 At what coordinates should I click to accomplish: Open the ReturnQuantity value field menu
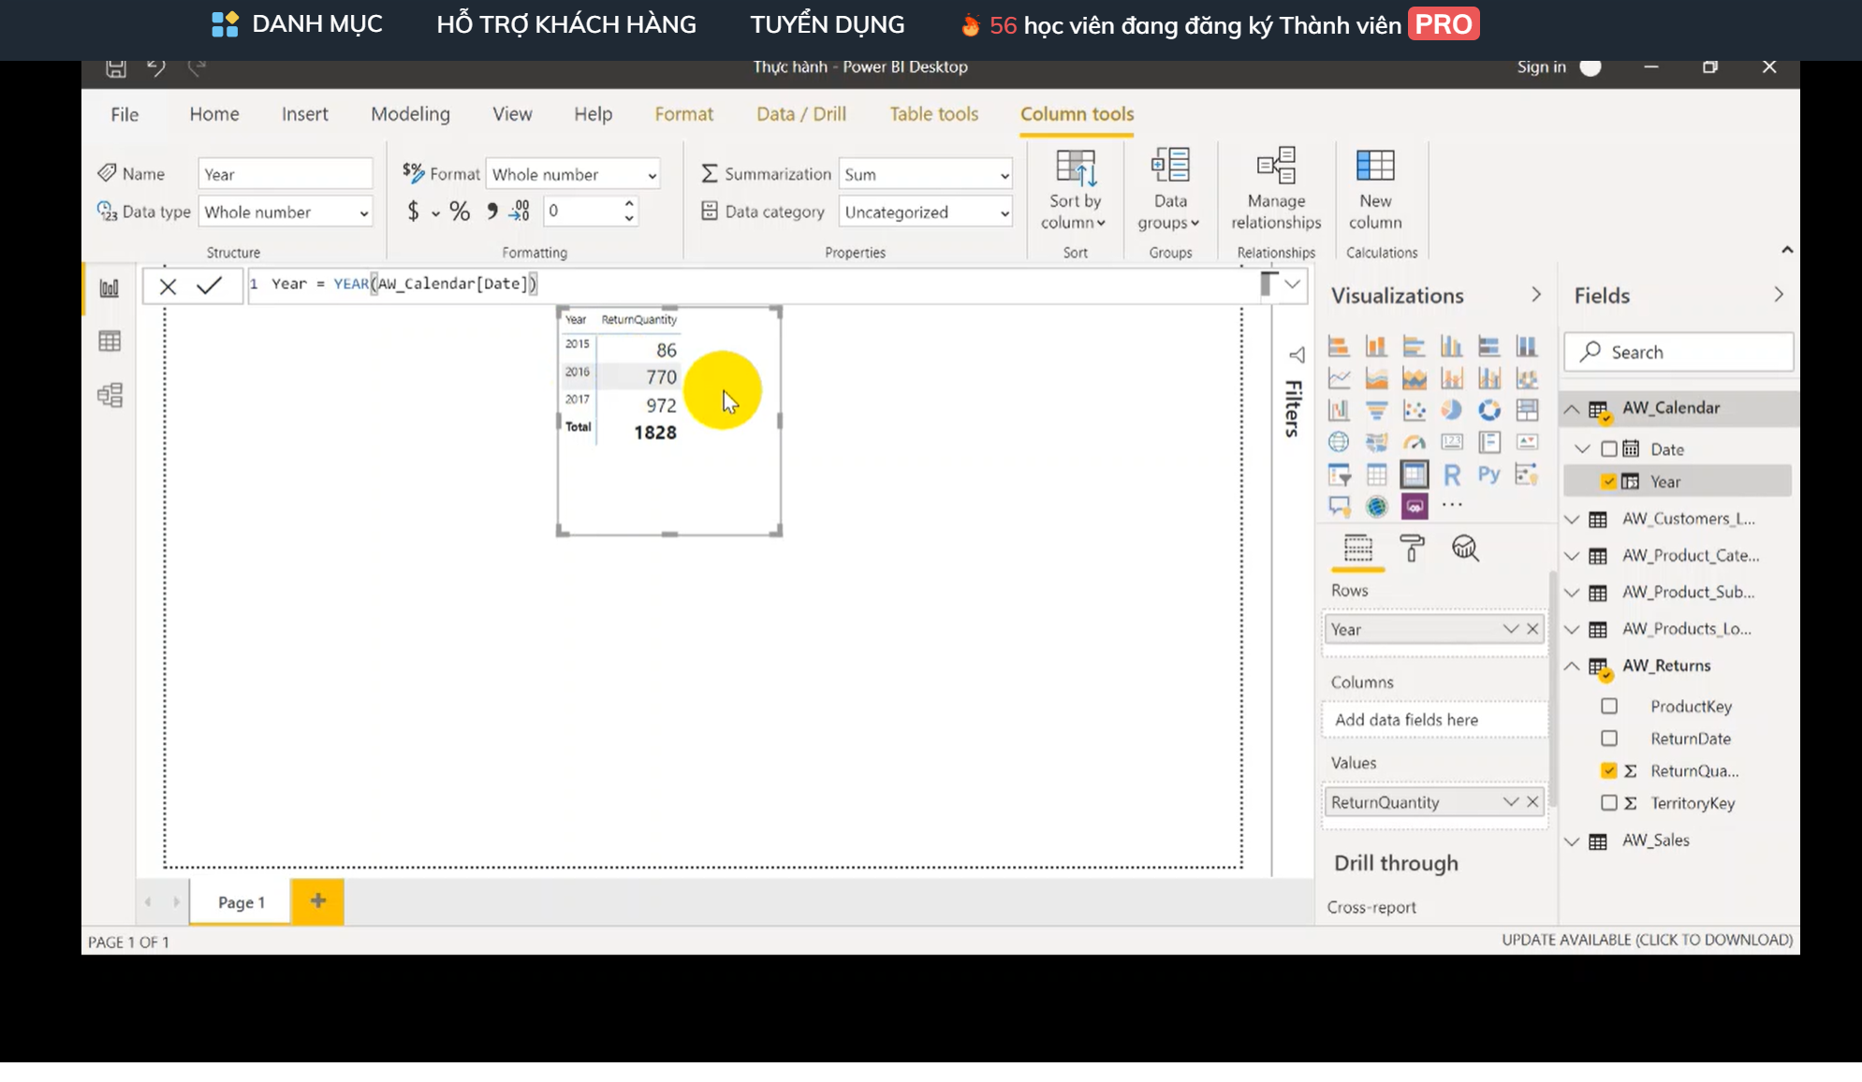[1510, 802]
